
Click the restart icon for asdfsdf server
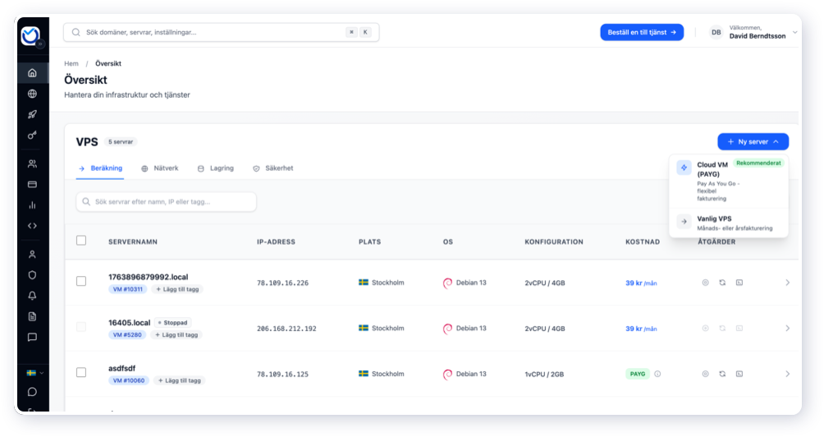point(722,374)
